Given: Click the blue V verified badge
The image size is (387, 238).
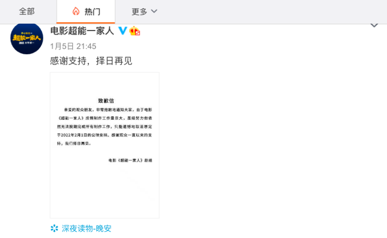Looking at the screenshot, I should coord(122,31).
